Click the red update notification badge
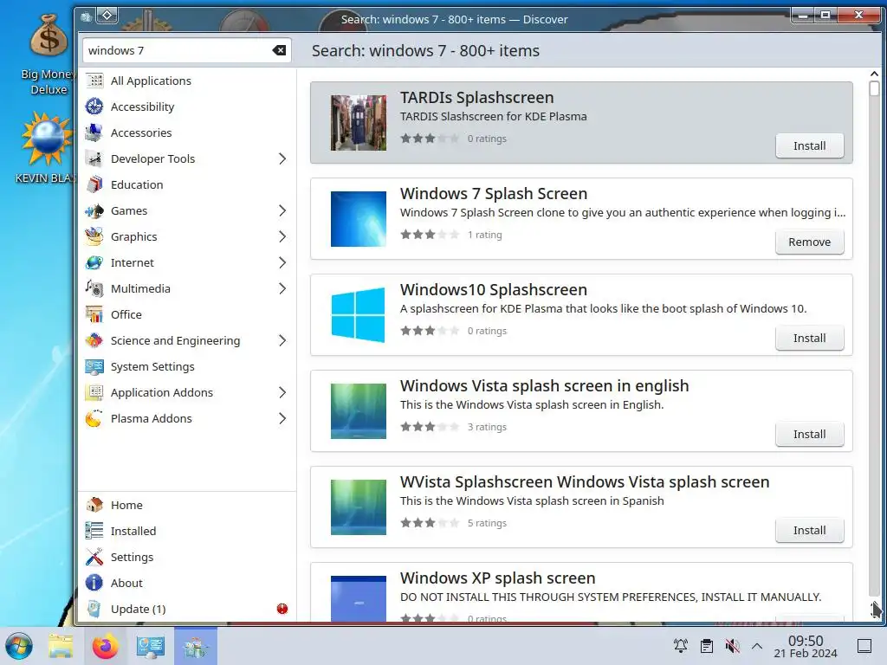 pyautogui.click(x=282, y=609)
